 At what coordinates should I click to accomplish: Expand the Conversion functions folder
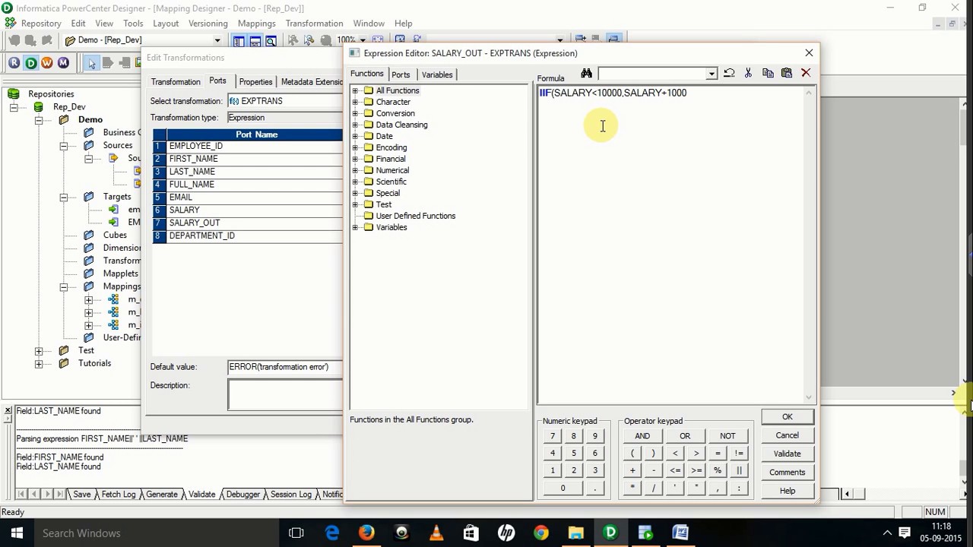coord(355,113)
